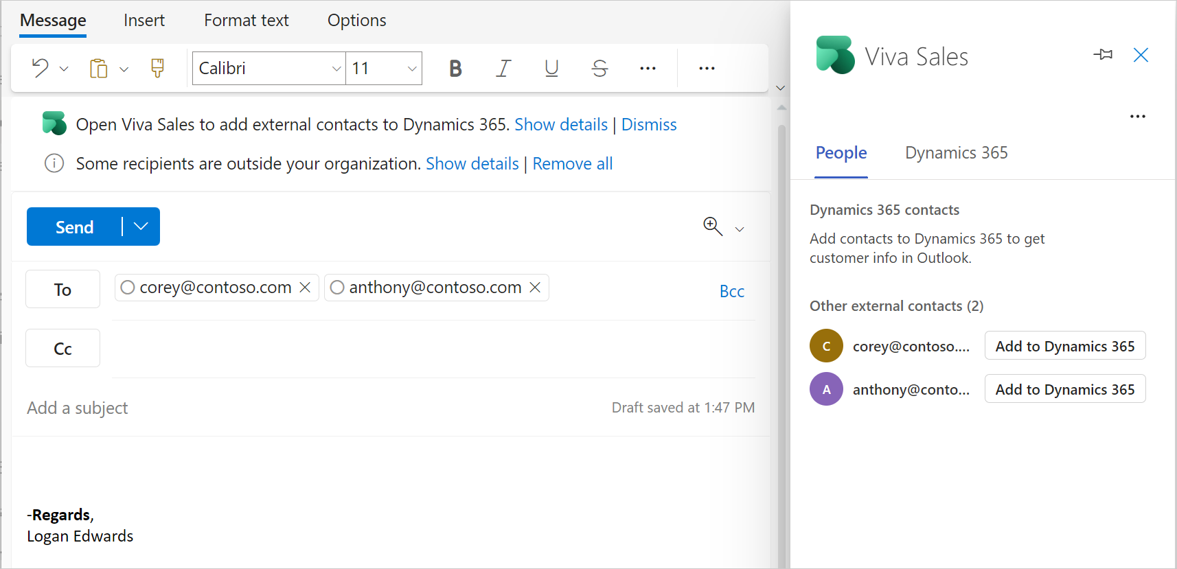
Task: Click anthony@conto... contact name in pane
Action: 911,390
